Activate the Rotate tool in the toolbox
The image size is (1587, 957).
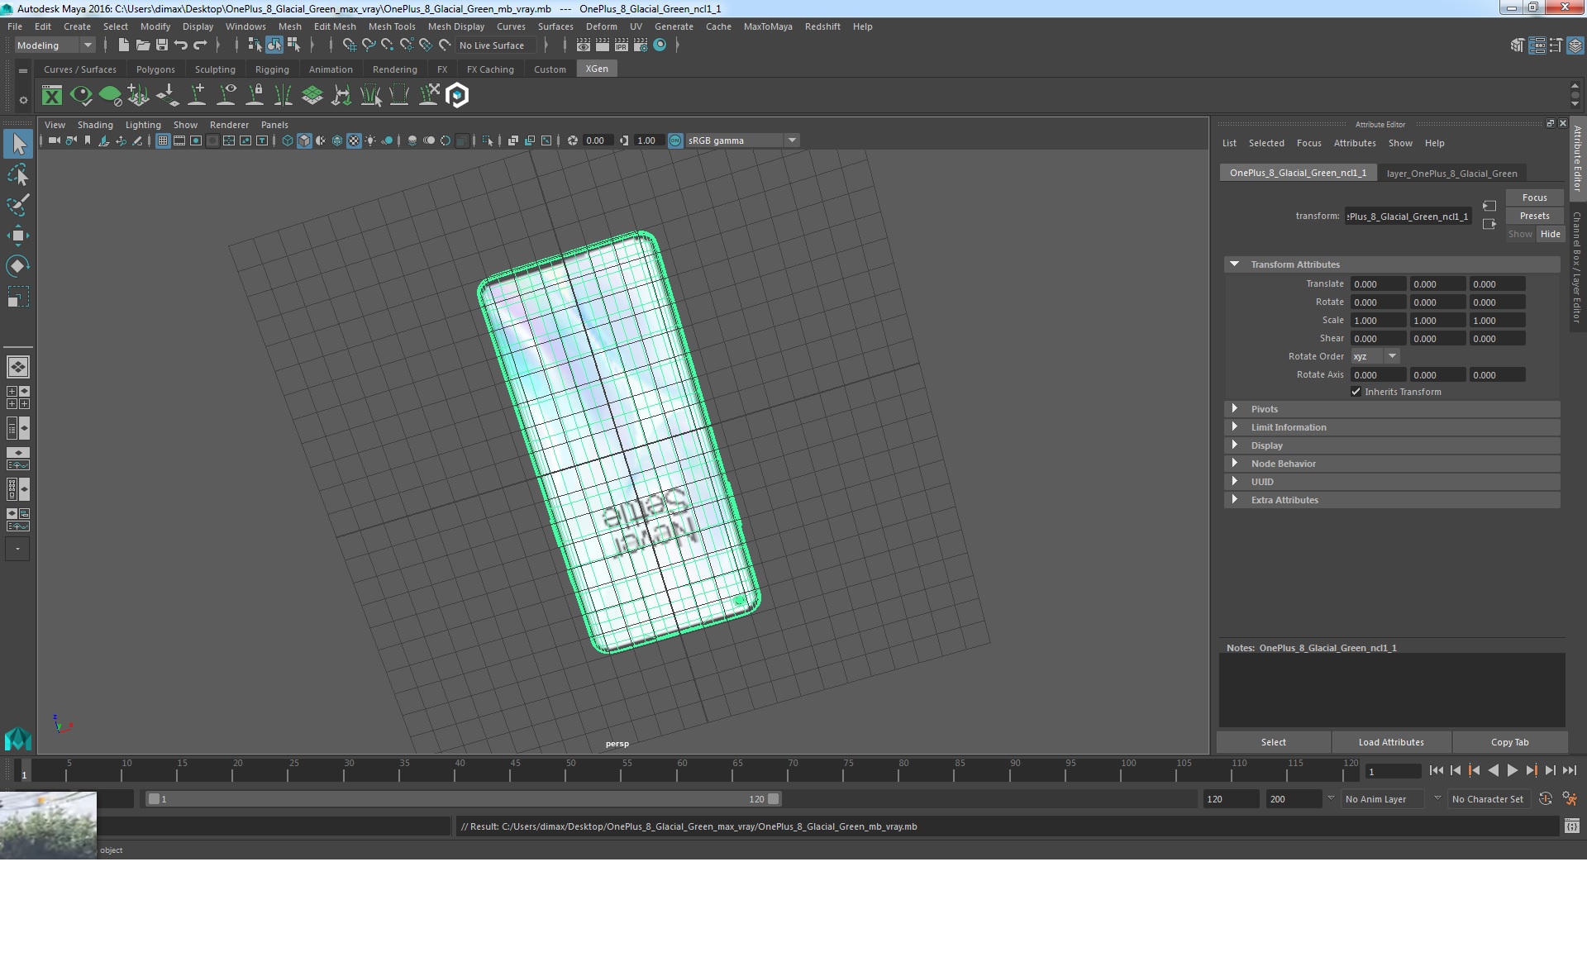point(17,265)
